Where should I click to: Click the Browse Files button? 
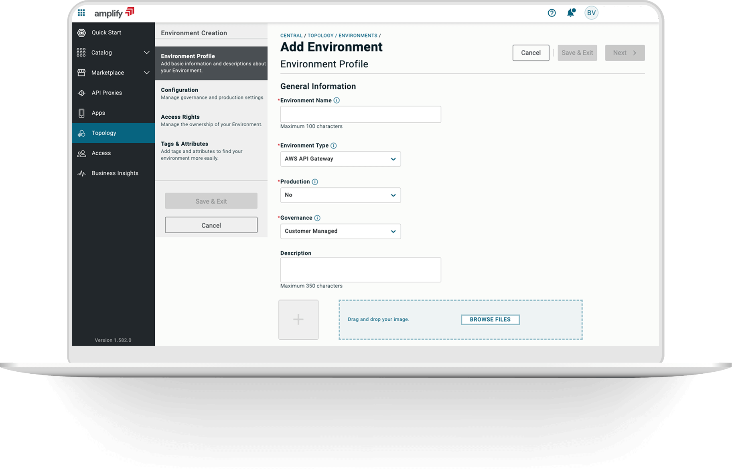coord(490,320)
